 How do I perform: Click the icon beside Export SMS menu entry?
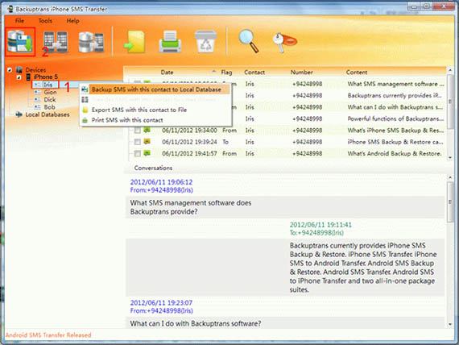click(85, 110)
